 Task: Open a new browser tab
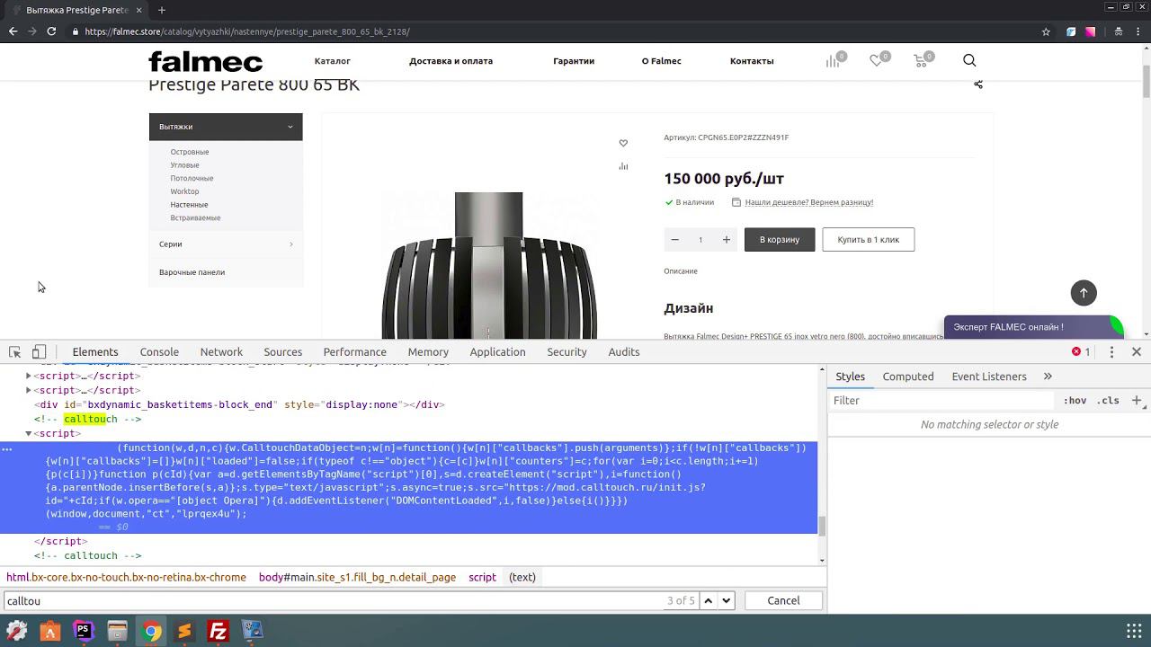(162, 10)
